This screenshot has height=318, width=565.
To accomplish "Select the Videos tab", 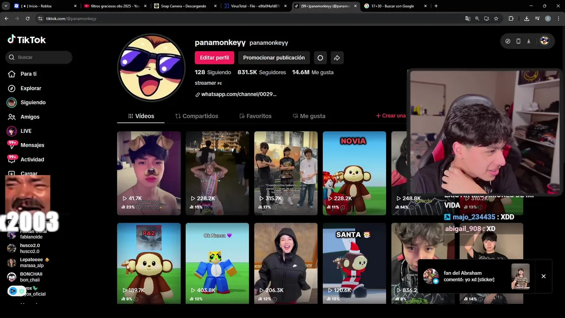I will 141,116.
